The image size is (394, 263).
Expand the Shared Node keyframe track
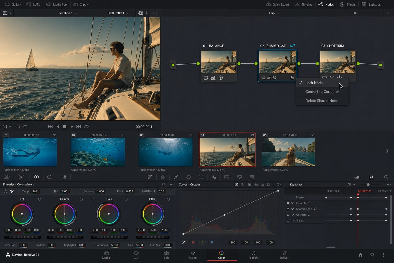pyautogui.click(x=292, y=209)
